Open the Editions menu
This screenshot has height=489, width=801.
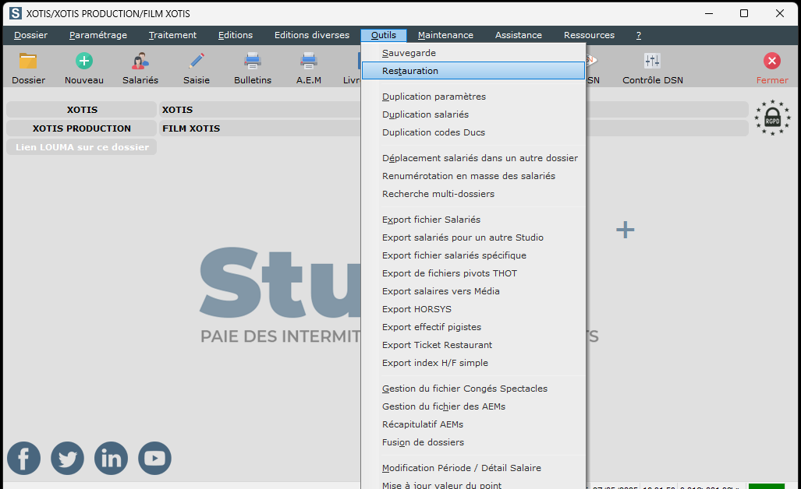pyautogui.click(x=236, y=35)
